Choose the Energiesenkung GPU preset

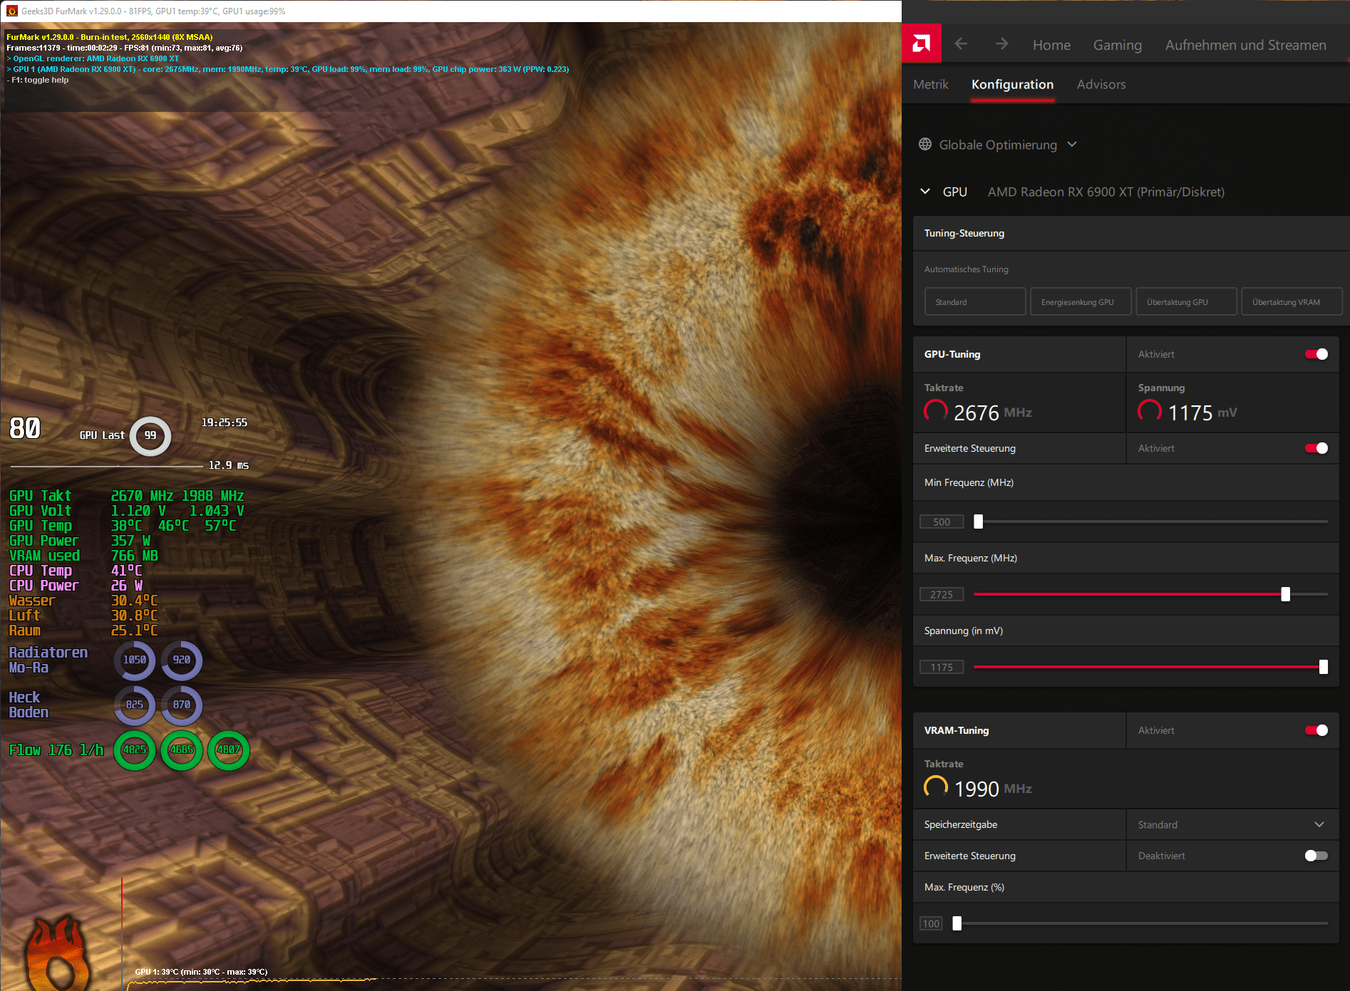(1081, 302)
